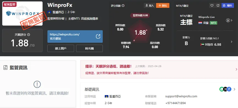Click the exclamation warning icon in 監管資訊 panel
Image resolution: width=238 pixels, height=108 pixels.
coord(37,84)
